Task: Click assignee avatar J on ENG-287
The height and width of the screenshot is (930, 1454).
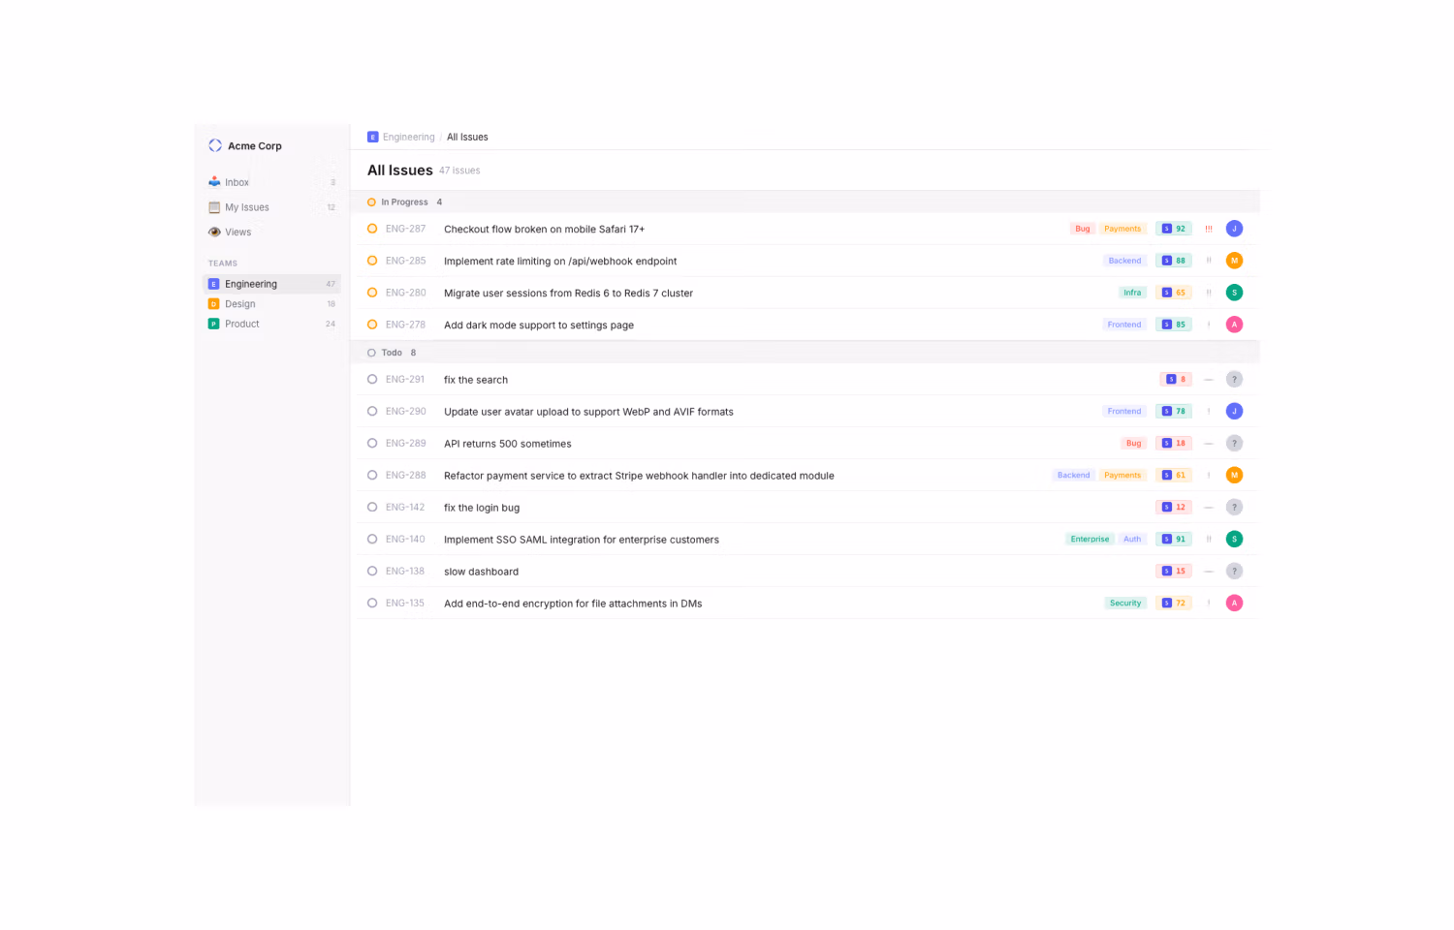Action: [x=1234, y=229]
